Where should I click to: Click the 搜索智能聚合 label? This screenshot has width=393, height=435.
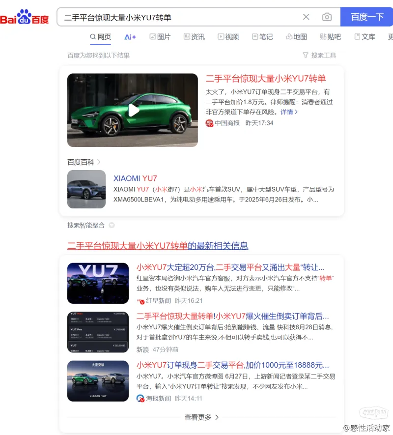pyautogui.click(x=86, y=225)
